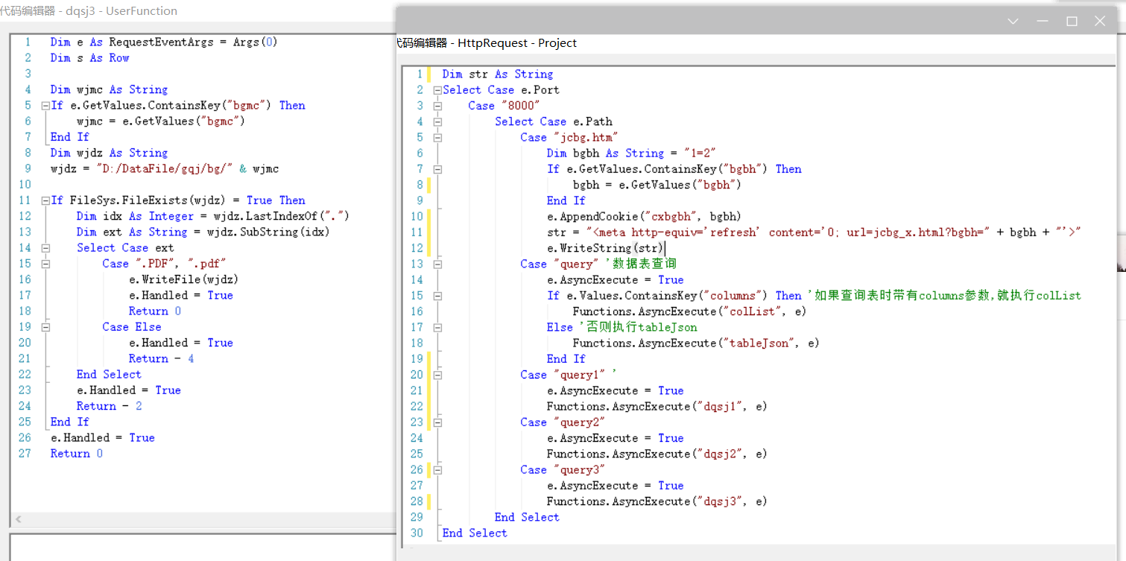This screenshot has height=561, width=1126.
Task: Place cursor on "Dim wjmc As String"
Action: pyautogui.click(x=109, y=90)
